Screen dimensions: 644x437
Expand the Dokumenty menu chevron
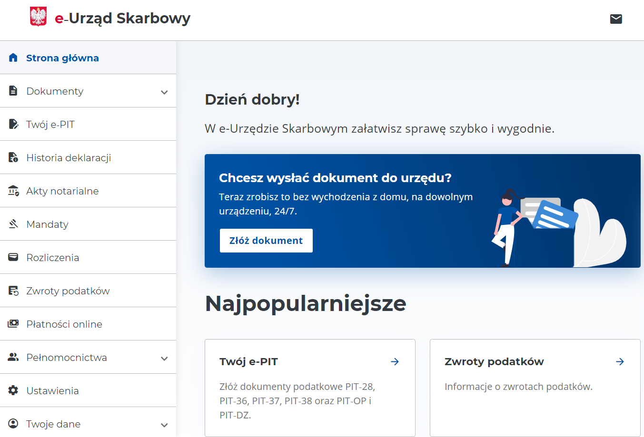164,92
